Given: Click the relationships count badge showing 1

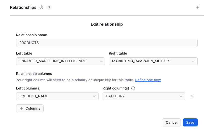Looking at the screenshot, I should (49, 8).
